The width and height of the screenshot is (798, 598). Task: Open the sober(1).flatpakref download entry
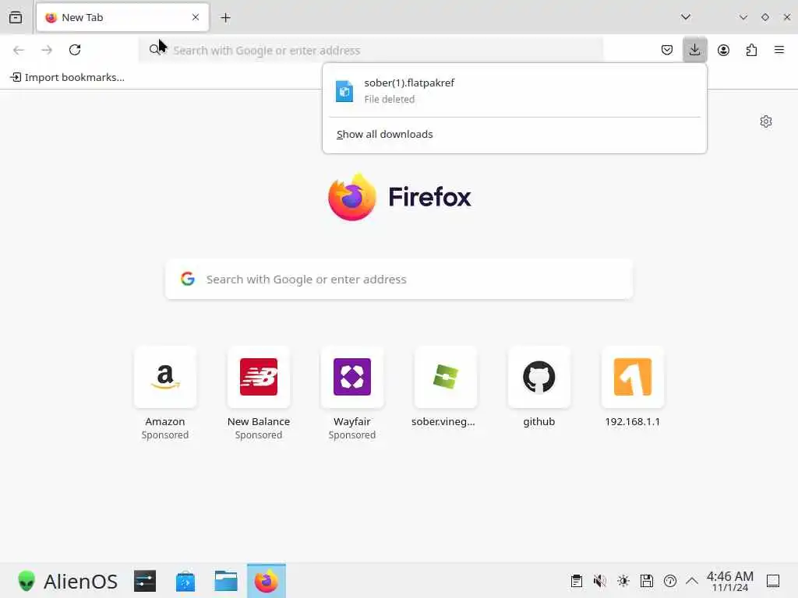click(x=514, y=91)
